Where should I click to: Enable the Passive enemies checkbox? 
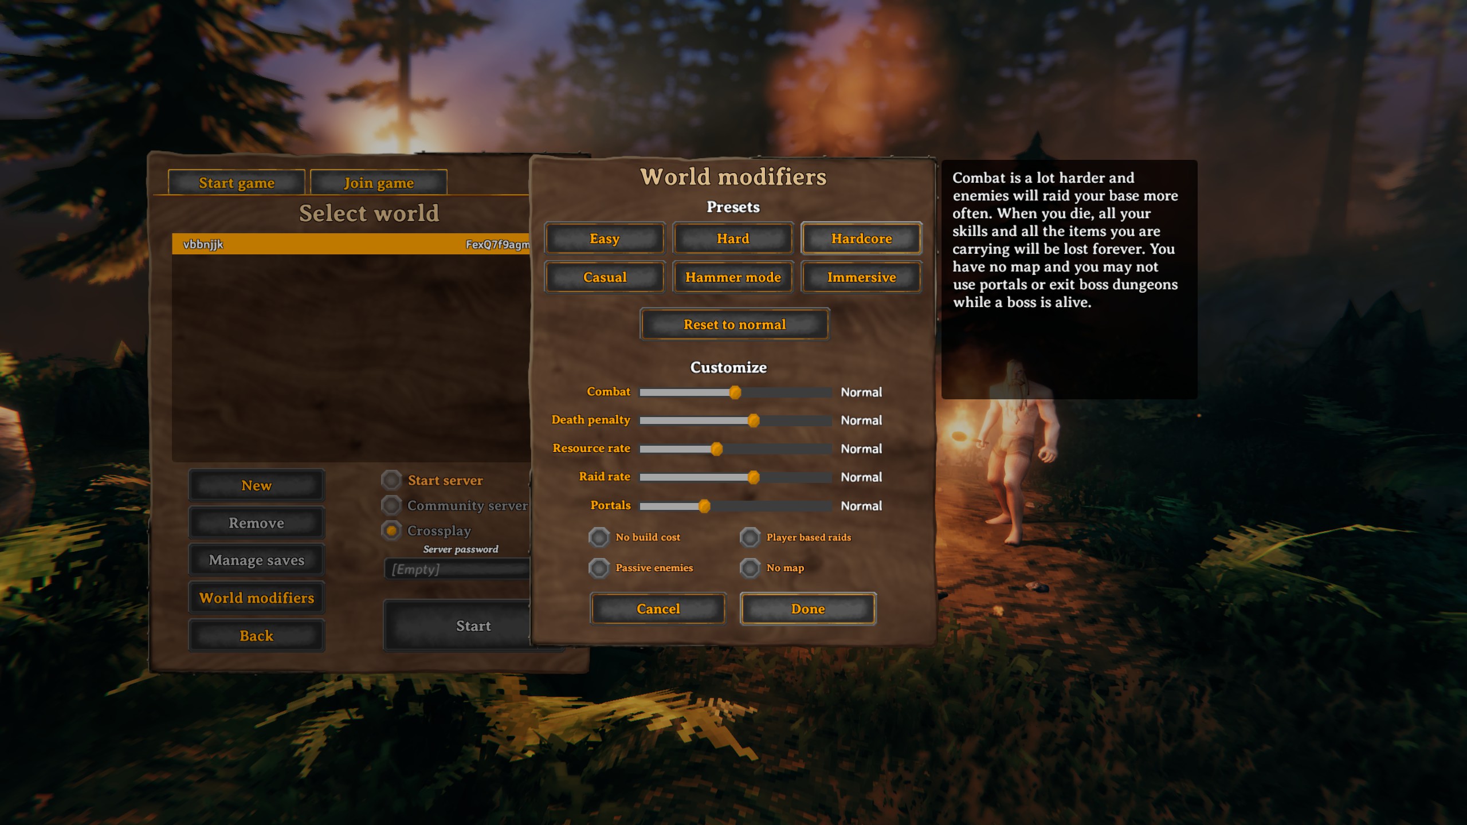tap(599, 568)
